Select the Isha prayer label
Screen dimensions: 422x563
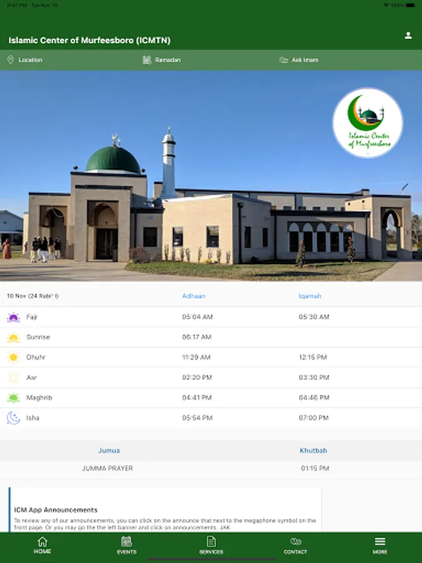click(x=33, y=418)
